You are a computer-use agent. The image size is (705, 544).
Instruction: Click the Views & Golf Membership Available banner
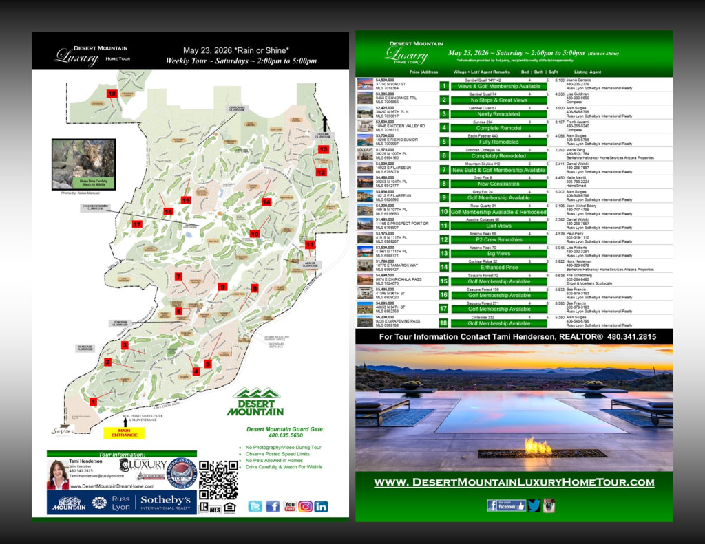point(498,86)
